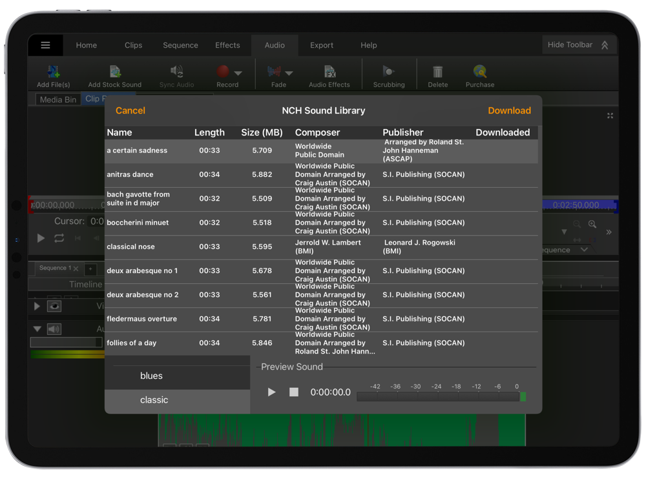Click the 0:02:50.000 timeline marker
Image resolution: width=646 pixels, height=484 pixels.
576,205
